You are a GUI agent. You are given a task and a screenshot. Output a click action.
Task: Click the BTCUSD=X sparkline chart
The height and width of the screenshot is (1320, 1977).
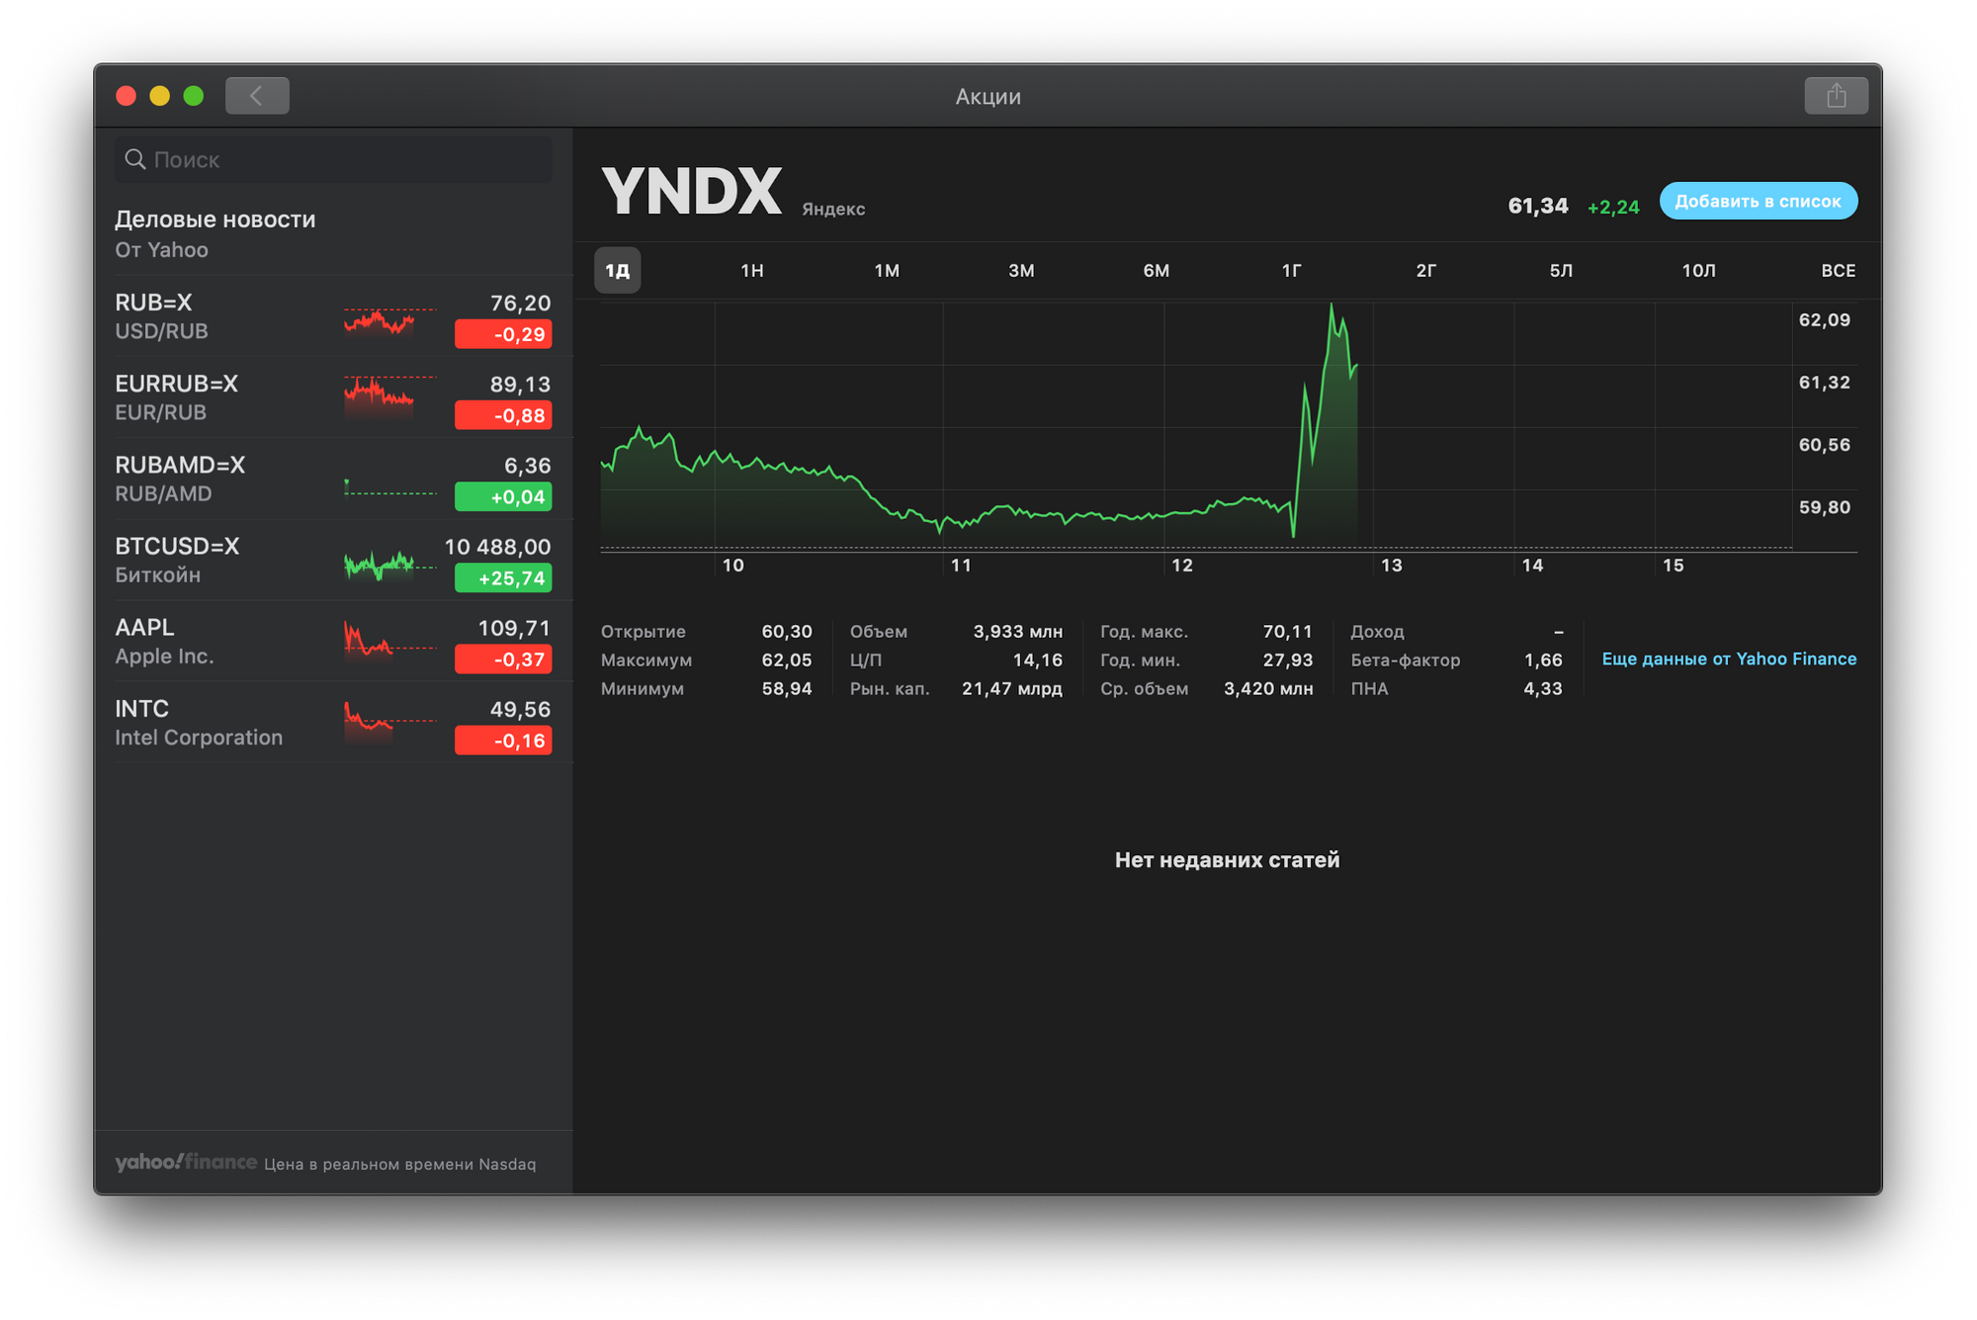pos(389,566)
